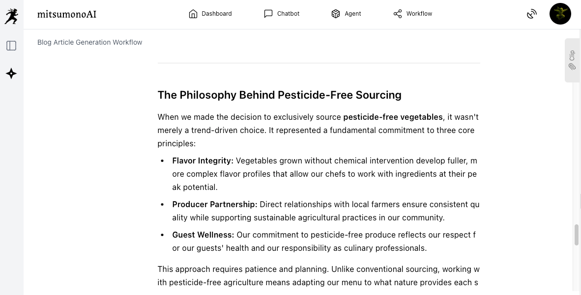
Task: Click the Dashboard house icon
Action: click(x=193, y=14)
